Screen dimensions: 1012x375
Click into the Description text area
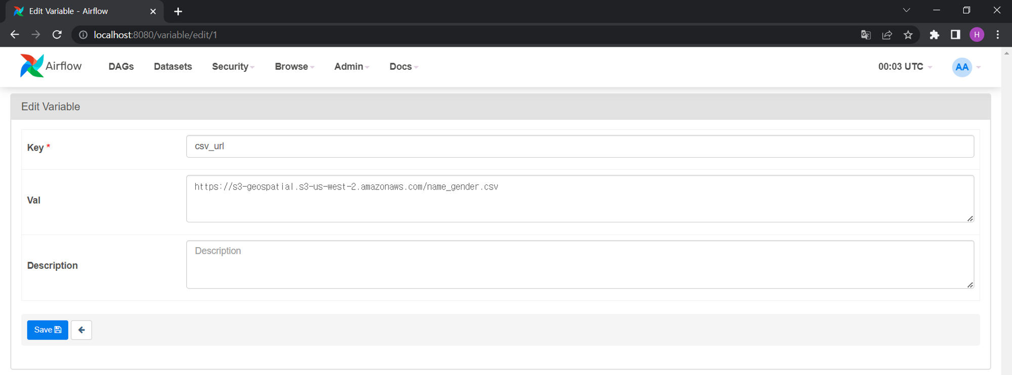tap(580, 264)
